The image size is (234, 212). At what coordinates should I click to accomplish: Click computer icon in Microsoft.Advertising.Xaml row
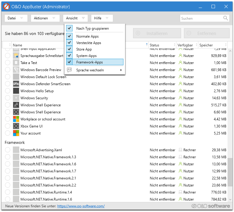click(x=180, y=150)
